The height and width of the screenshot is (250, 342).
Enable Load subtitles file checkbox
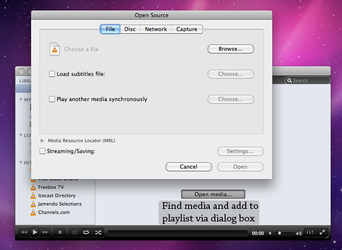click(x=52, y=74)
